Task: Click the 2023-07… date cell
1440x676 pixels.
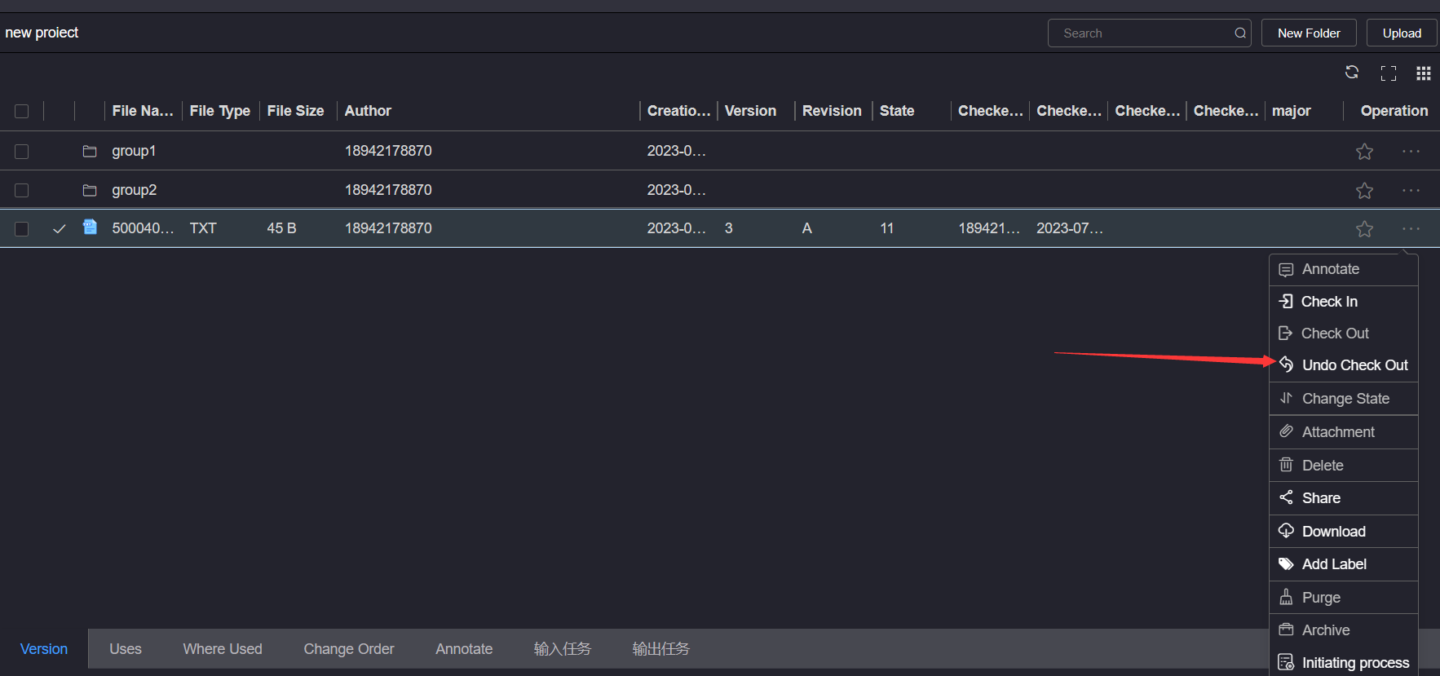Action: 1070,228
